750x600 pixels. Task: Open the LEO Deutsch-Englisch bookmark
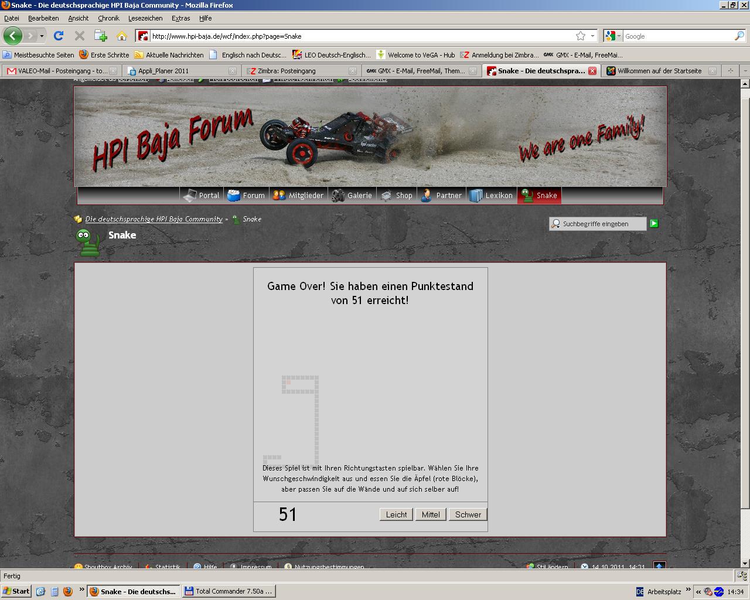(331, 54)
